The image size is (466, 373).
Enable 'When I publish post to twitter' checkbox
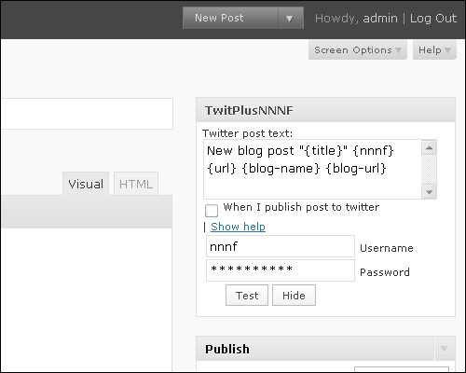tap(212, 211)
